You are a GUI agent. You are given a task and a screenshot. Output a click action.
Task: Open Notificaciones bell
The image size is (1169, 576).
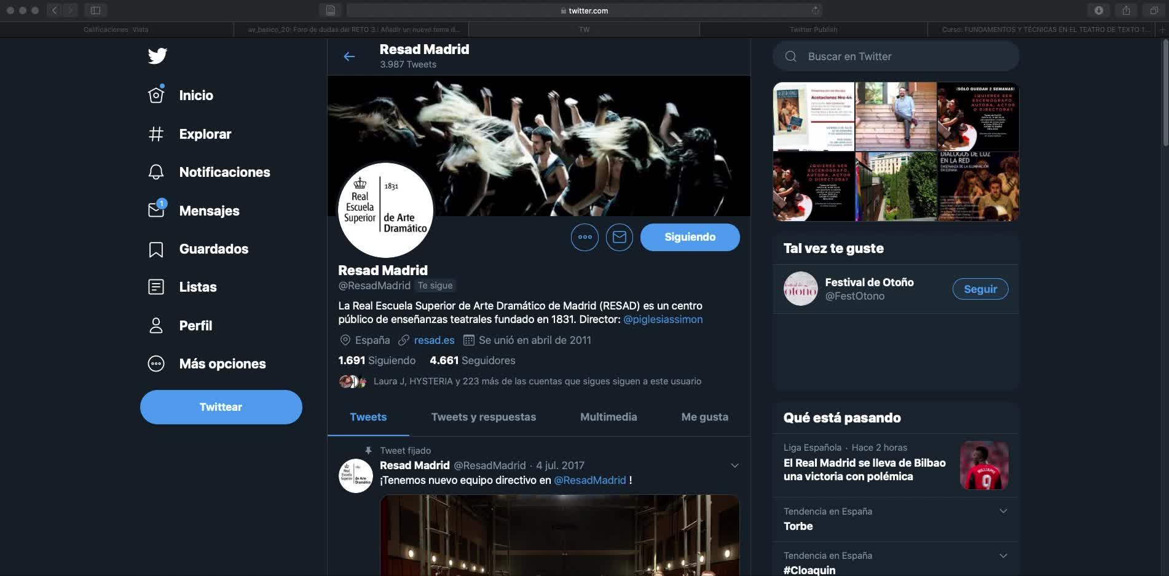(209, 172)
